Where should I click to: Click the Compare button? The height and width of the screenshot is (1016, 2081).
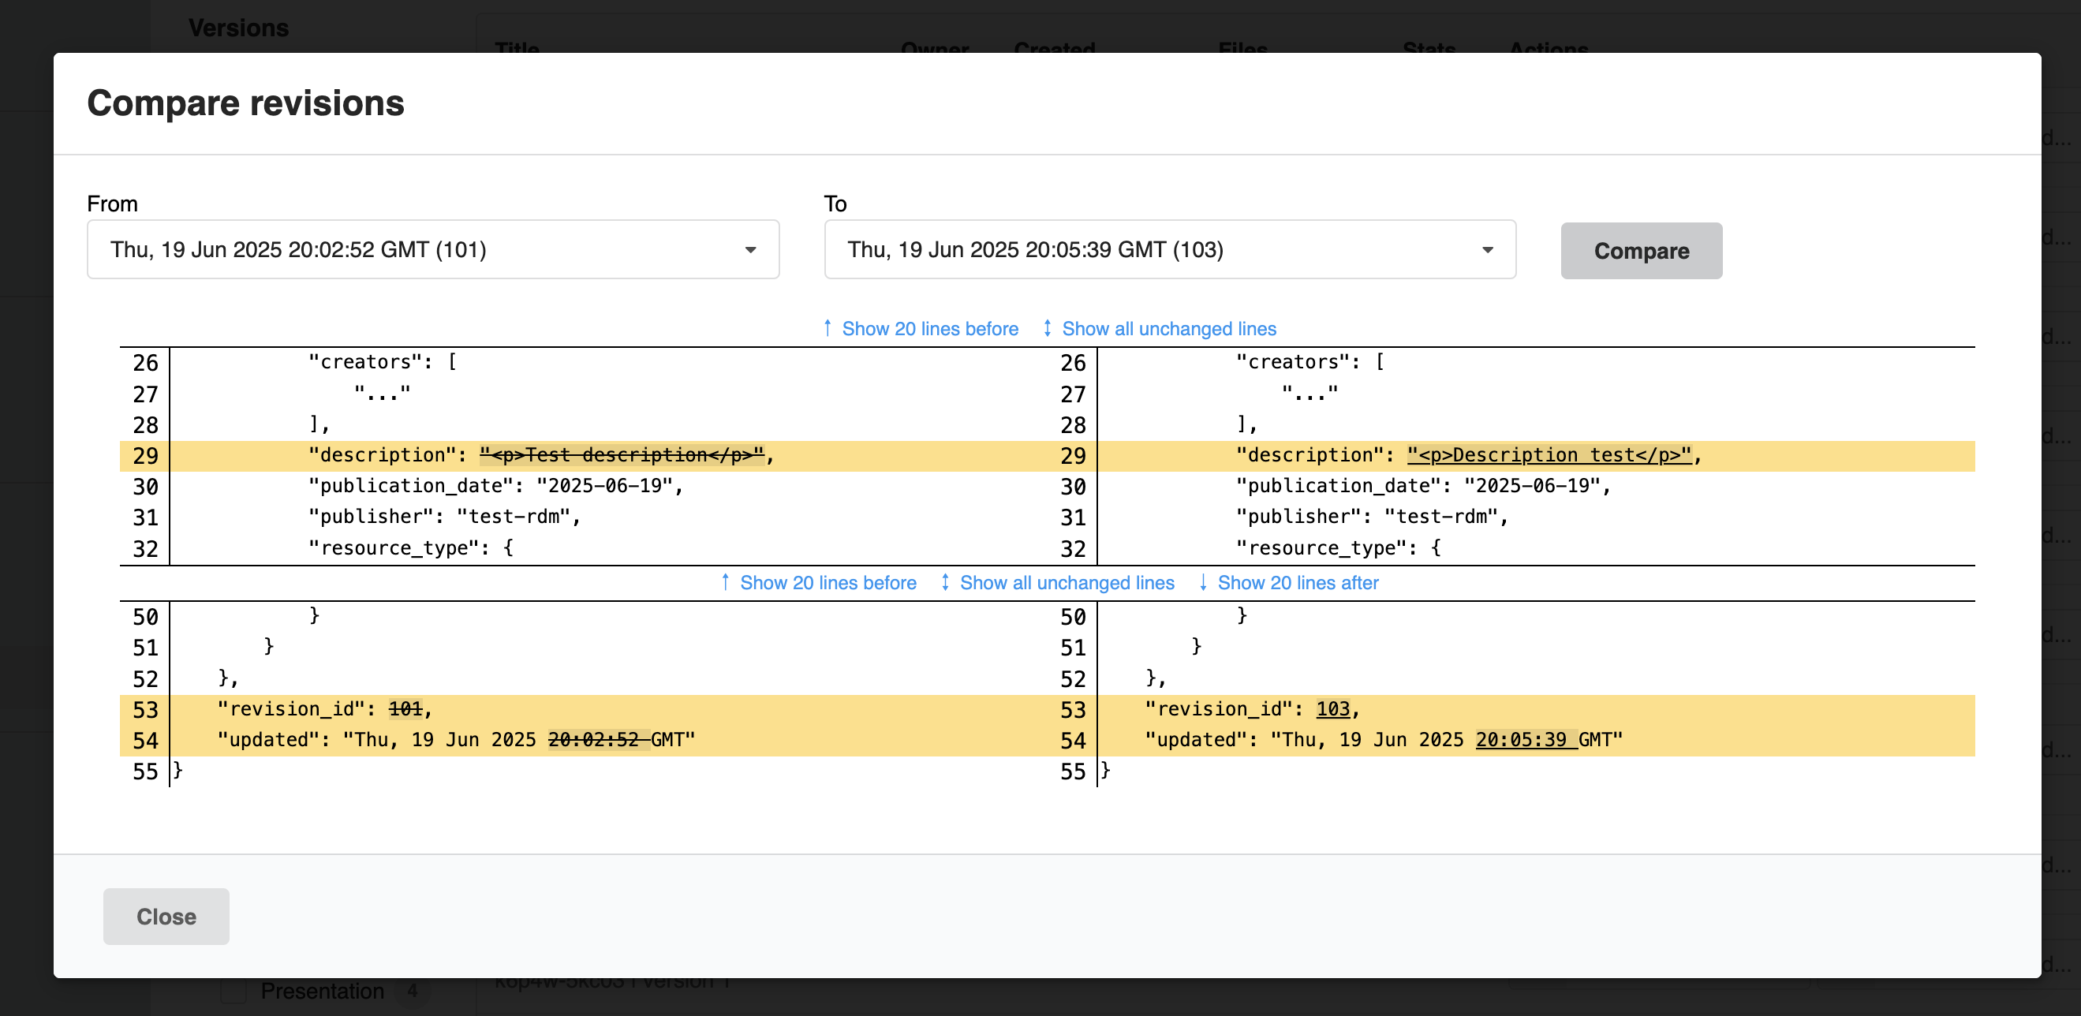click(x=1641, y=250)
